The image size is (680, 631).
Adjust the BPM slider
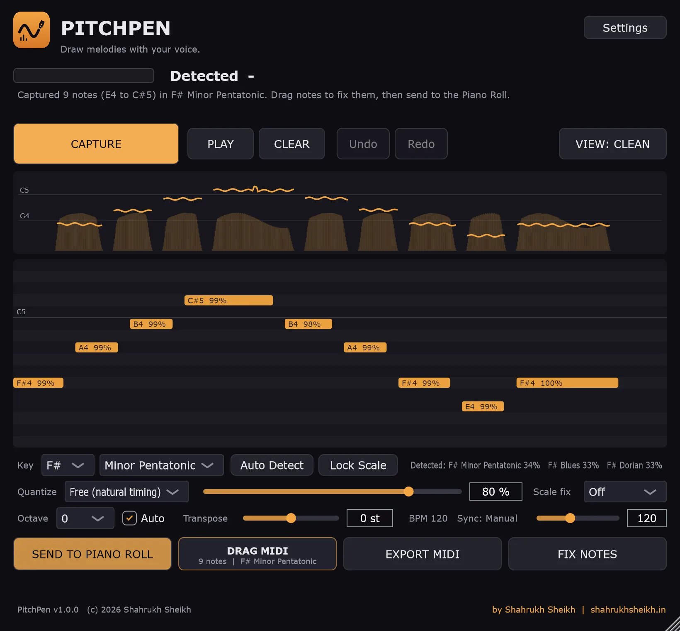578,518
